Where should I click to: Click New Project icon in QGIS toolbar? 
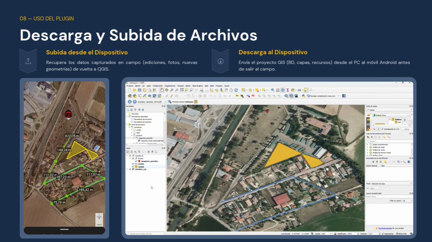pyautogui.click(x=129, y=90)
